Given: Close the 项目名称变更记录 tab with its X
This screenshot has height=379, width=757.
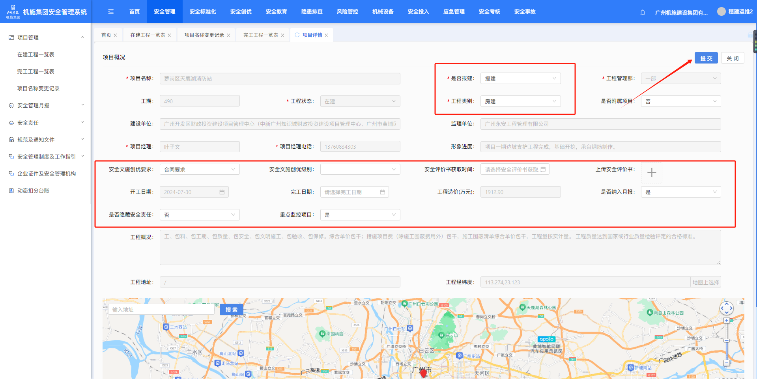Looking at the screenshot, I should point(228,35).
